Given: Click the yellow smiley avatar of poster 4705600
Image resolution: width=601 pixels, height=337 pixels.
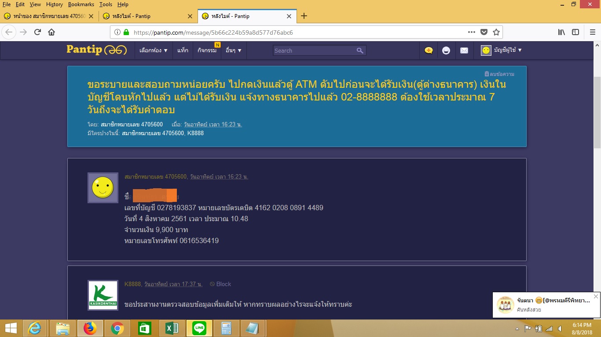Looking at the screenshot, I should 103,188.
